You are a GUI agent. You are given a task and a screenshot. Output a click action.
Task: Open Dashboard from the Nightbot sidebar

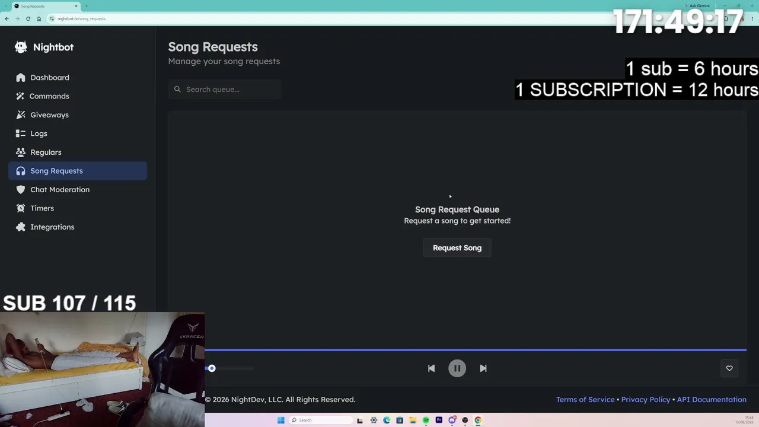(77, 78)
